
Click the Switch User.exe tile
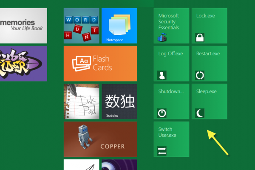171,139
